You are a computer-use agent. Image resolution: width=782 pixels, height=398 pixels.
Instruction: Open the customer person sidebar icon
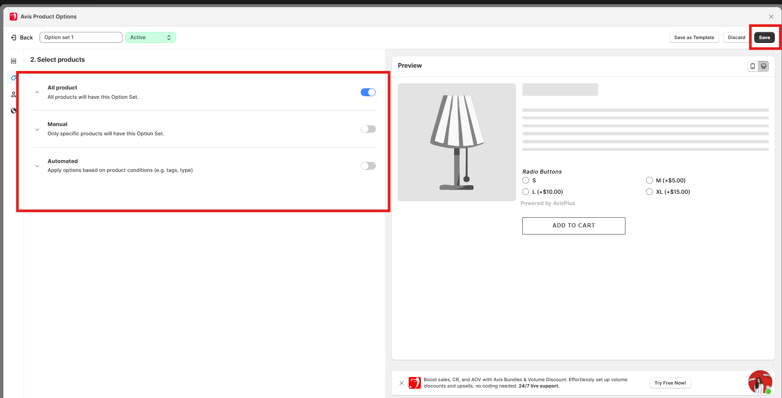(13, 94)
